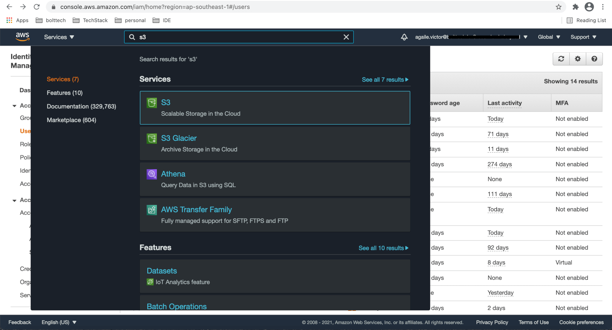Click the S3 Glacier service icon

coord(152,138)
